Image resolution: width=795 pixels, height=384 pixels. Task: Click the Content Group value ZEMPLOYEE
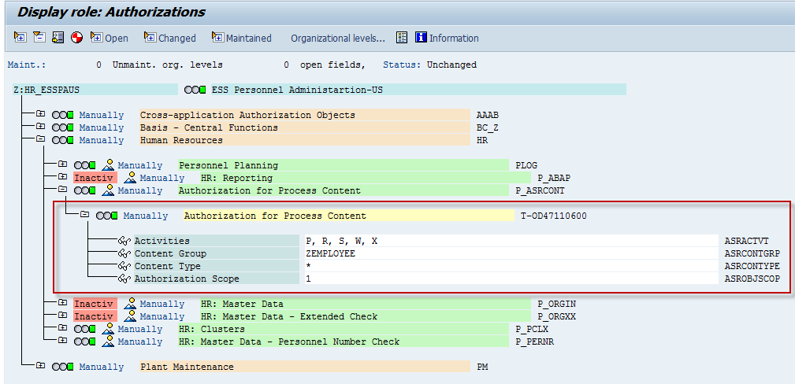[x=511, y=254]
